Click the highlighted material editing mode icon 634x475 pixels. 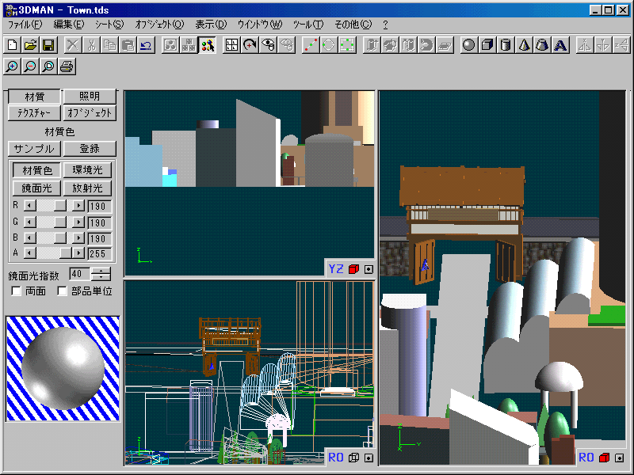(x=208, y=45)
